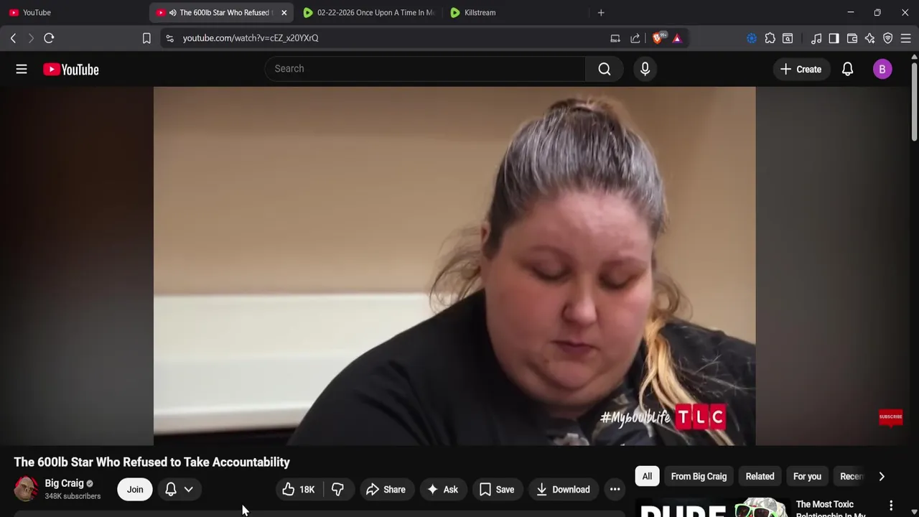919x517 pixels.
Task: Open the Ask AI feature
Action: point(443,490)
